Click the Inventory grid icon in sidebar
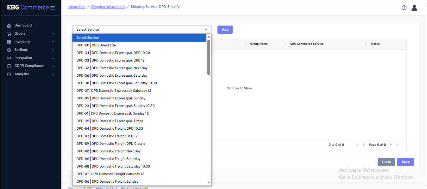427x189 pixels. (9, 42)
